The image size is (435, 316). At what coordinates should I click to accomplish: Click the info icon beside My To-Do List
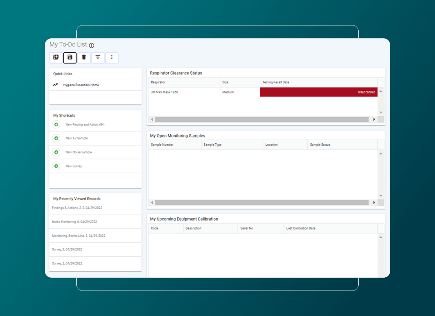(92, 45)
